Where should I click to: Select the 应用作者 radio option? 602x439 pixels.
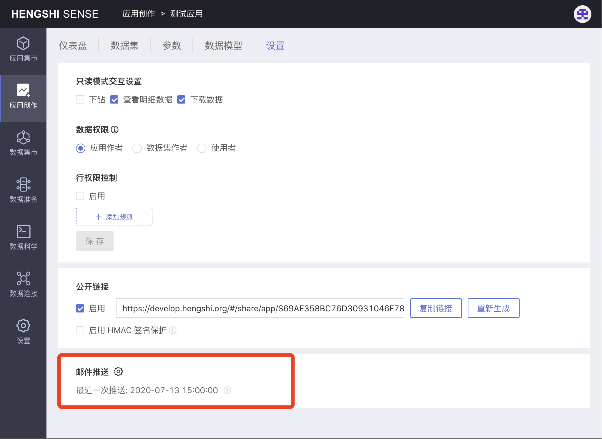pos(81,148)
